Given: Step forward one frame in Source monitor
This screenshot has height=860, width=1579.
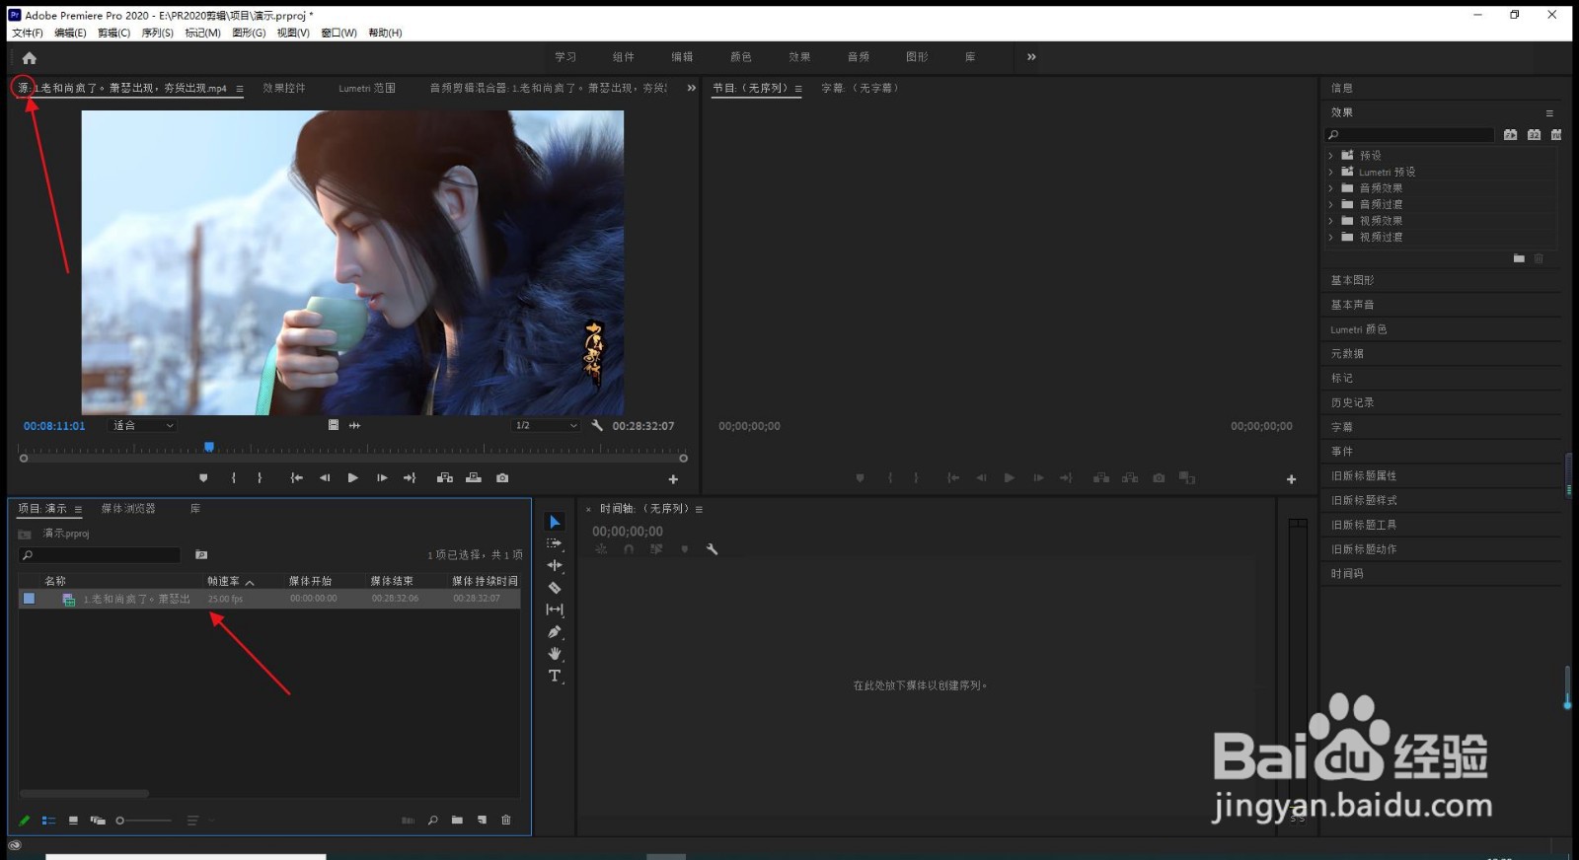Looking at the screenshot, I should pos(382,478).
